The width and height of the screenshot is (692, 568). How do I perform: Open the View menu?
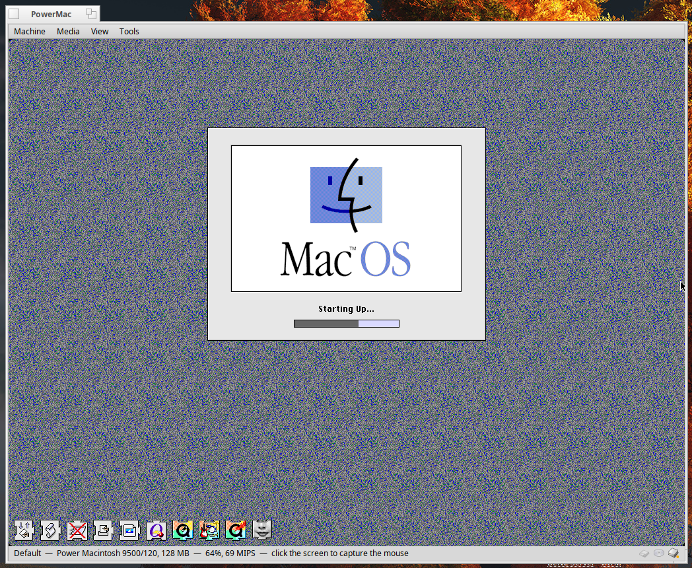point(99,31)
